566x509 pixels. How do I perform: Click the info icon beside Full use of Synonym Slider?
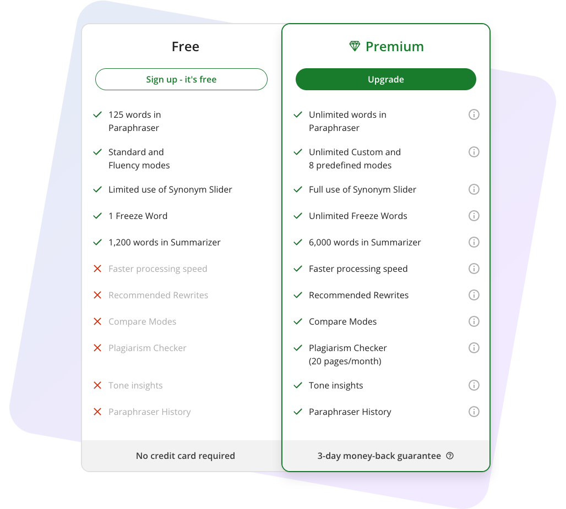pyautogui.click(x=474, y=189)
